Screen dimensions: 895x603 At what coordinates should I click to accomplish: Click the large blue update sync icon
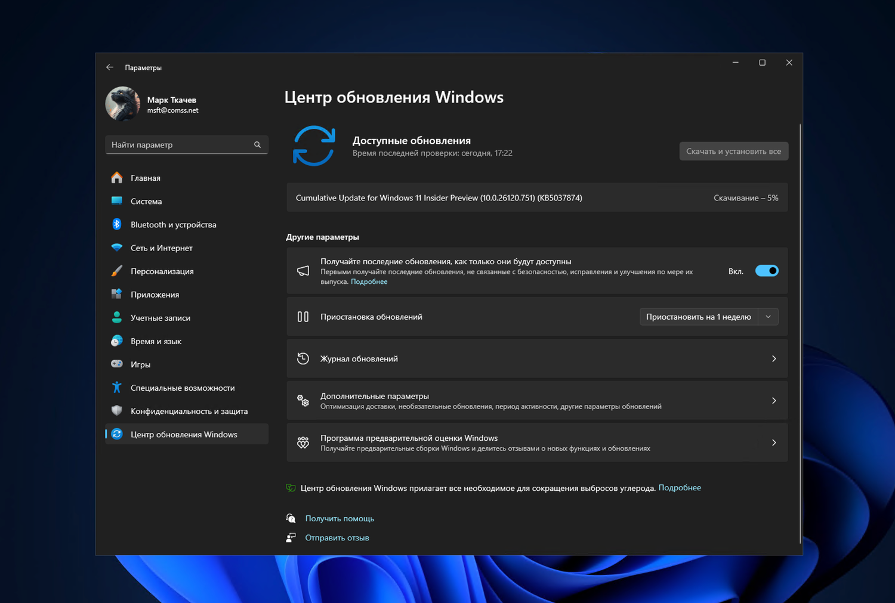coord(314,146)
